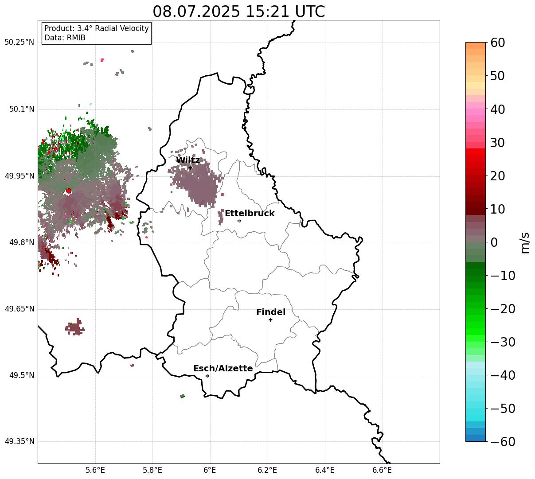Screen dimensions: 535x479
Task: Select the Findel city label
Action: coord(271,312)
